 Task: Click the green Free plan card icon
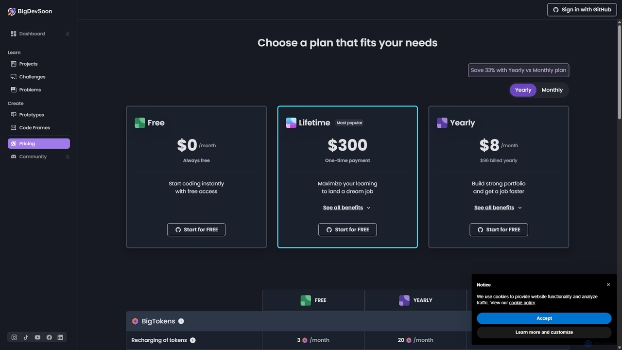click(x=140, y=123)
